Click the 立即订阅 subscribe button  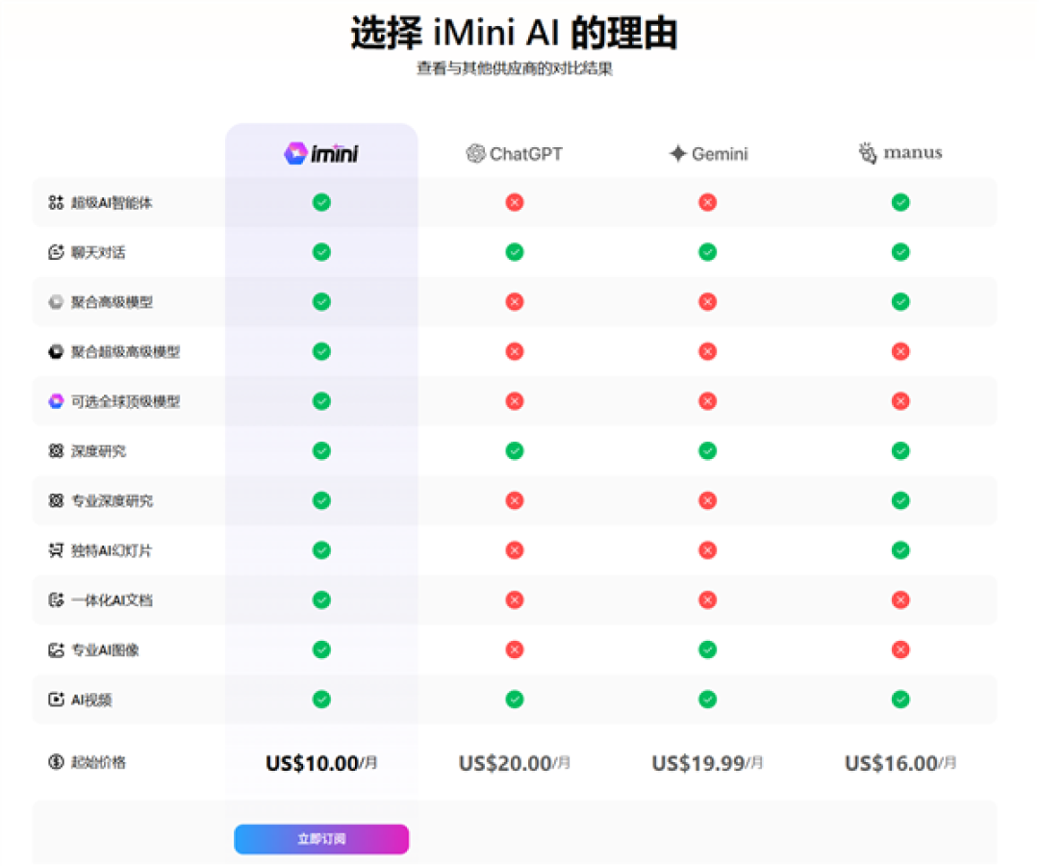click(320, 839)
